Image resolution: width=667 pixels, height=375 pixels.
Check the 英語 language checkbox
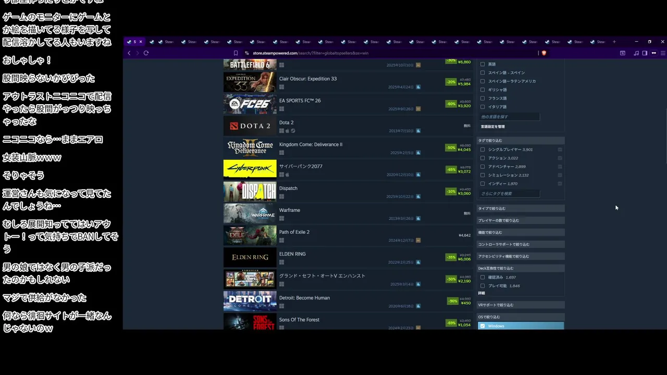click(483, 64)
